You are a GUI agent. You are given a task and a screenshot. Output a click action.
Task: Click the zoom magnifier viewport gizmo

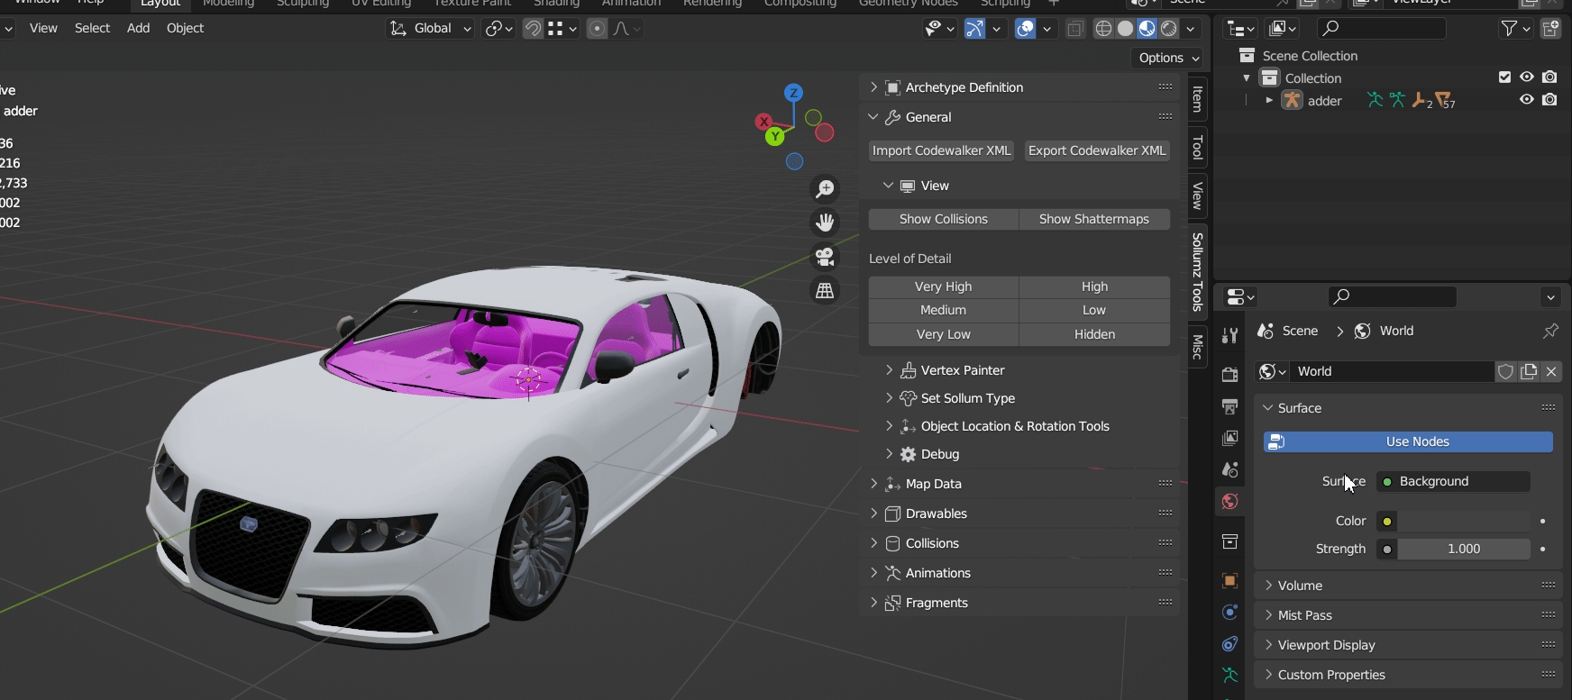click(x=825, y=189)
